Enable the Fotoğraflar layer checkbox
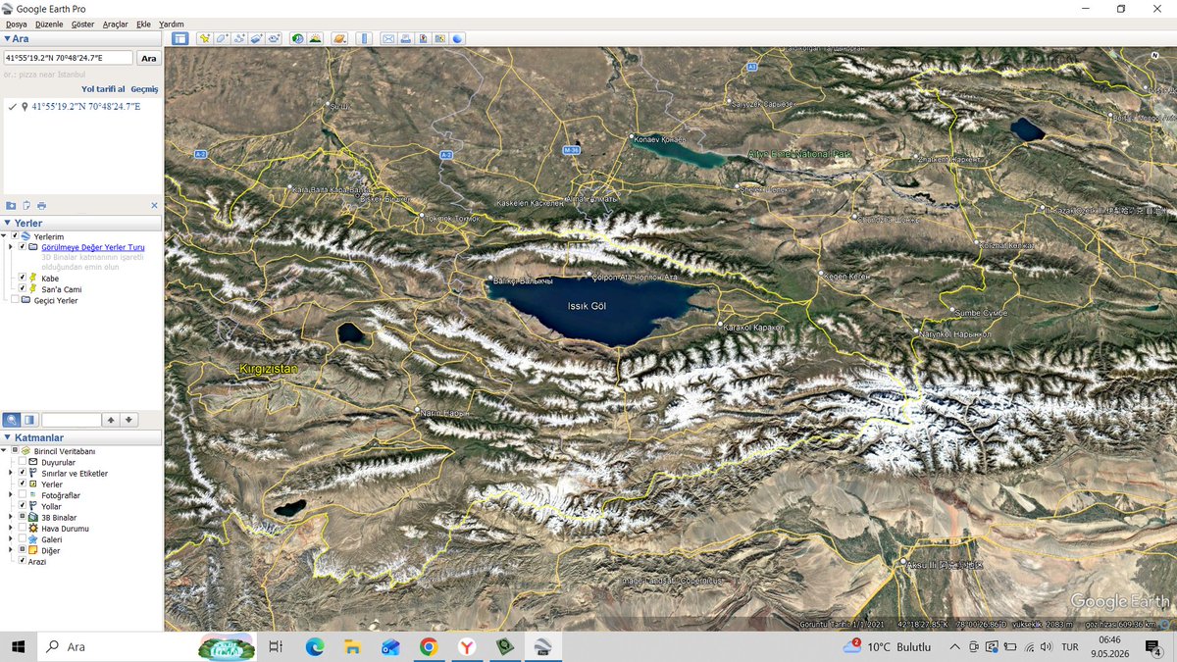 [23, 494]
